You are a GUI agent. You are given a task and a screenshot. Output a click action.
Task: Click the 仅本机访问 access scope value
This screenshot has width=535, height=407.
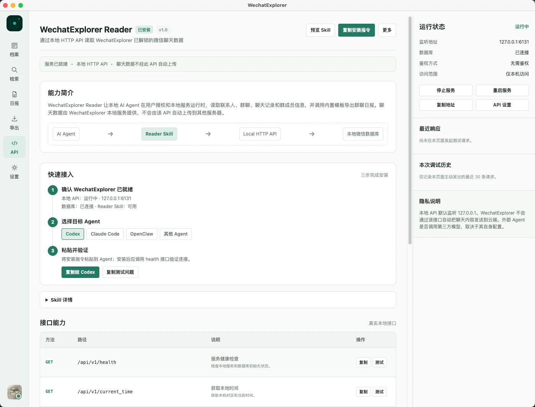point(517,74)
